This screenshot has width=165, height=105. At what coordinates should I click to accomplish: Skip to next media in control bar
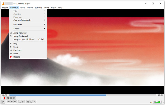15,102
